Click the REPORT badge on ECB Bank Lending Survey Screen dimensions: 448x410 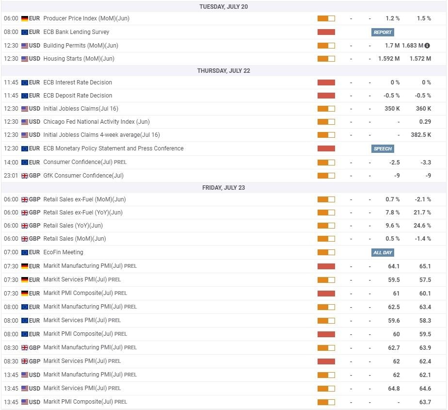pyautogui.click(x=383, y=32)
